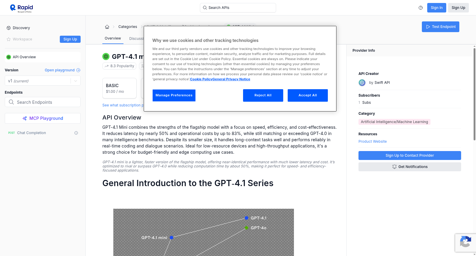Viewport: 476px width, 256px height.
Task: Click the 'Provider Info' heading
Action: pyautogui.click(x=364, y=51)
